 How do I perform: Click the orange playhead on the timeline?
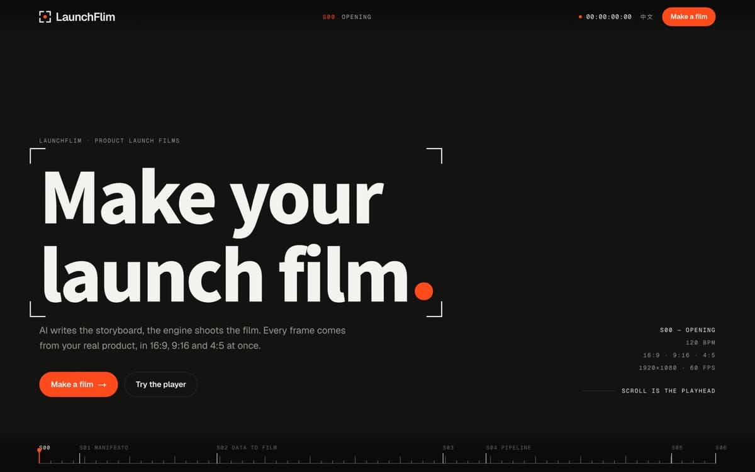[39, 456]
